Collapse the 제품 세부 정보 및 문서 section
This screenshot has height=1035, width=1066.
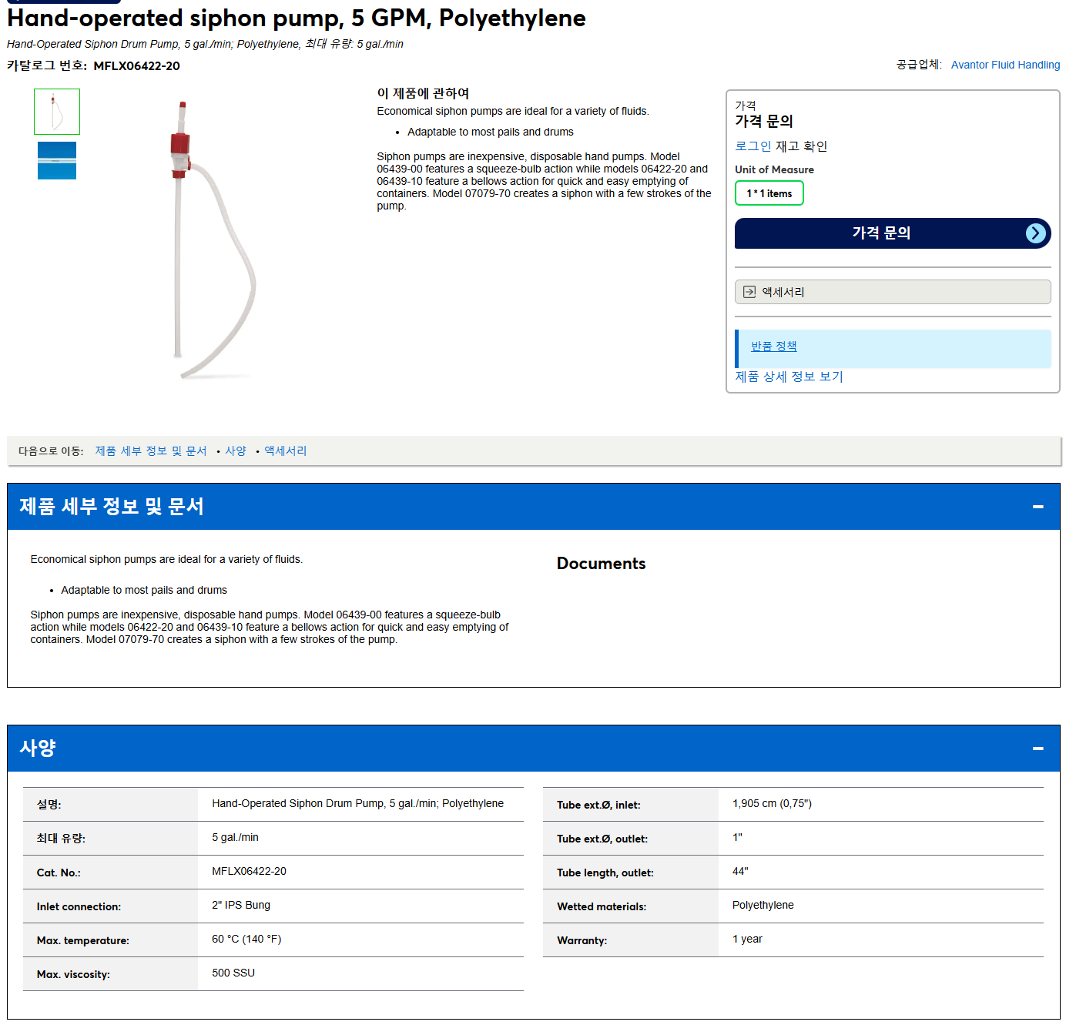[1038, 507]
